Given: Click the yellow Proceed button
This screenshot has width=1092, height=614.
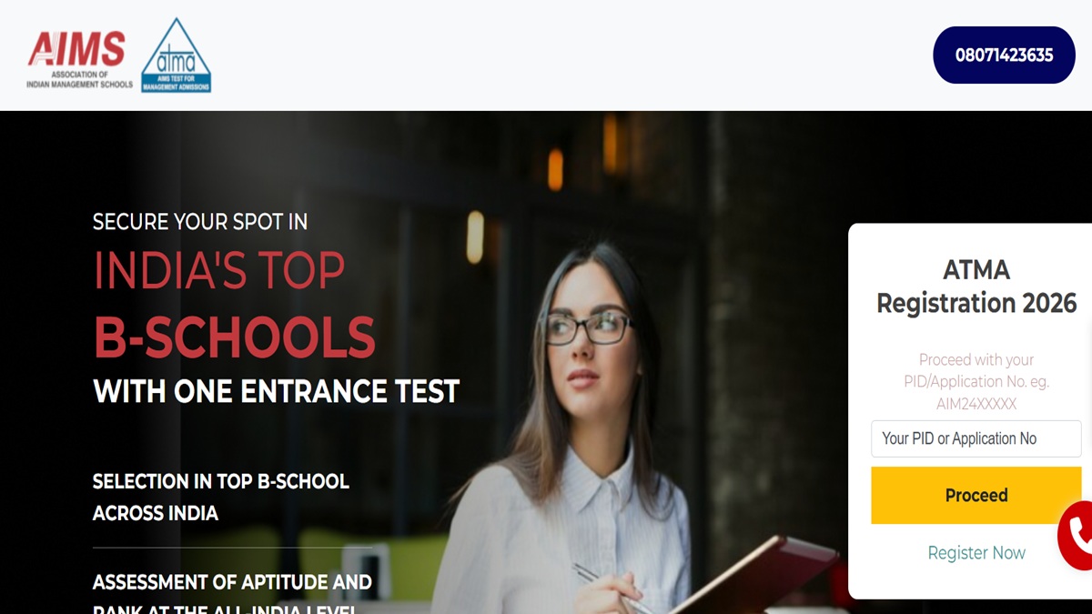Looking at the screenshot, I should (x=976, y=496).
